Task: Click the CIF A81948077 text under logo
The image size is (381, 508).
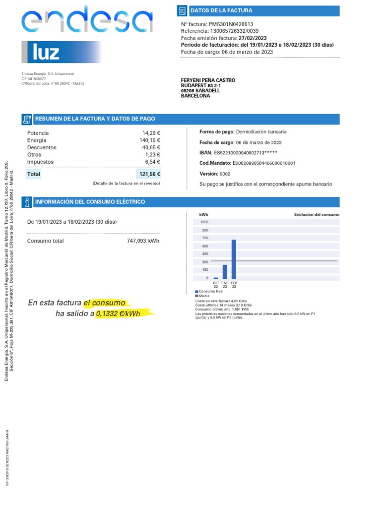Action: point(34,79)
